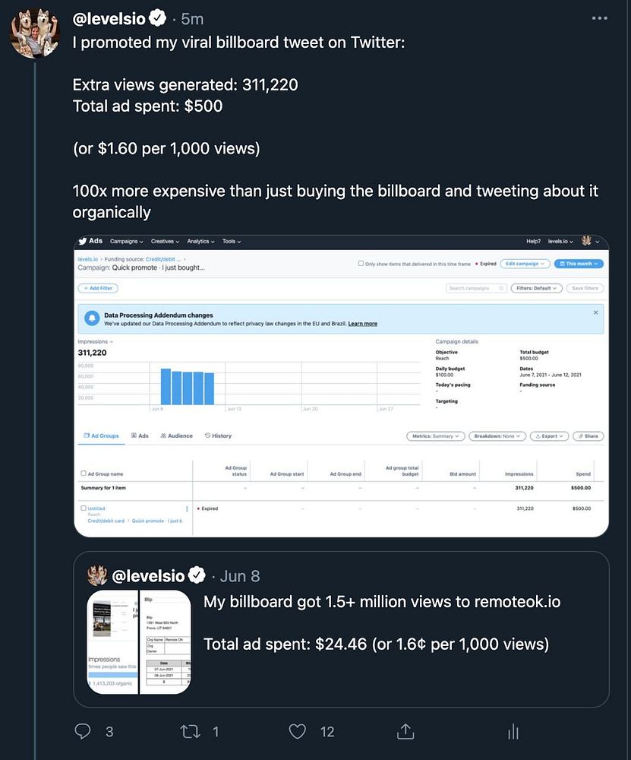View tweet analytics bar chart icon
The width and height of the screenshot is (631, 760).
pyautogui.click(x=513, y=731)
